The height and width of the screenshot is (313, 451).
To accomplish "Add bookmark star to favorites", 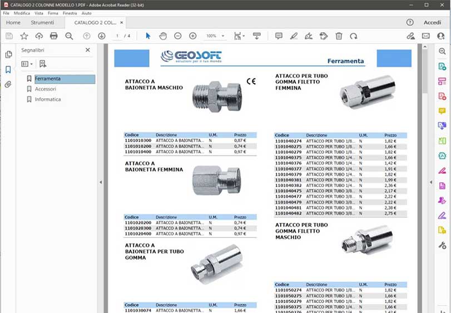I will point(24,36).
